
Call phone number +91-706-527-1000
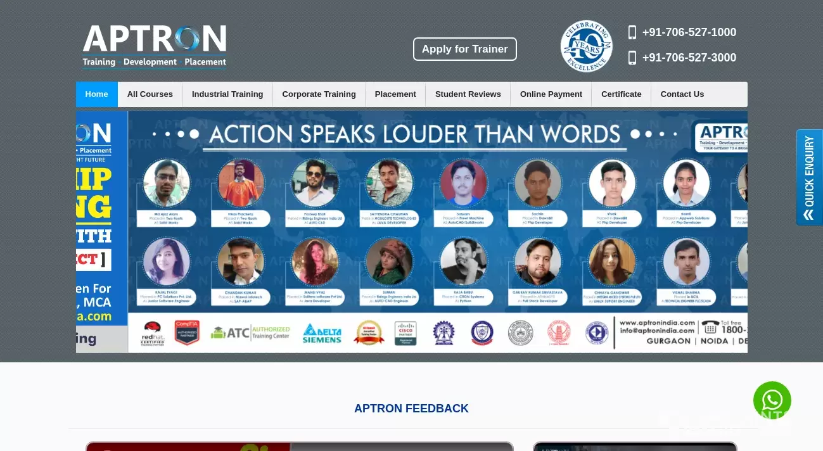click(x=689, y=32)
